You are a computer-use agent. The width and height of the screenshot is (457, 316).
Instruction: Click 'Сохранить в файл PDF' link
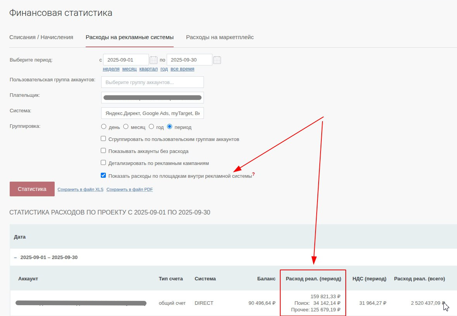click(x=129, y=189)
